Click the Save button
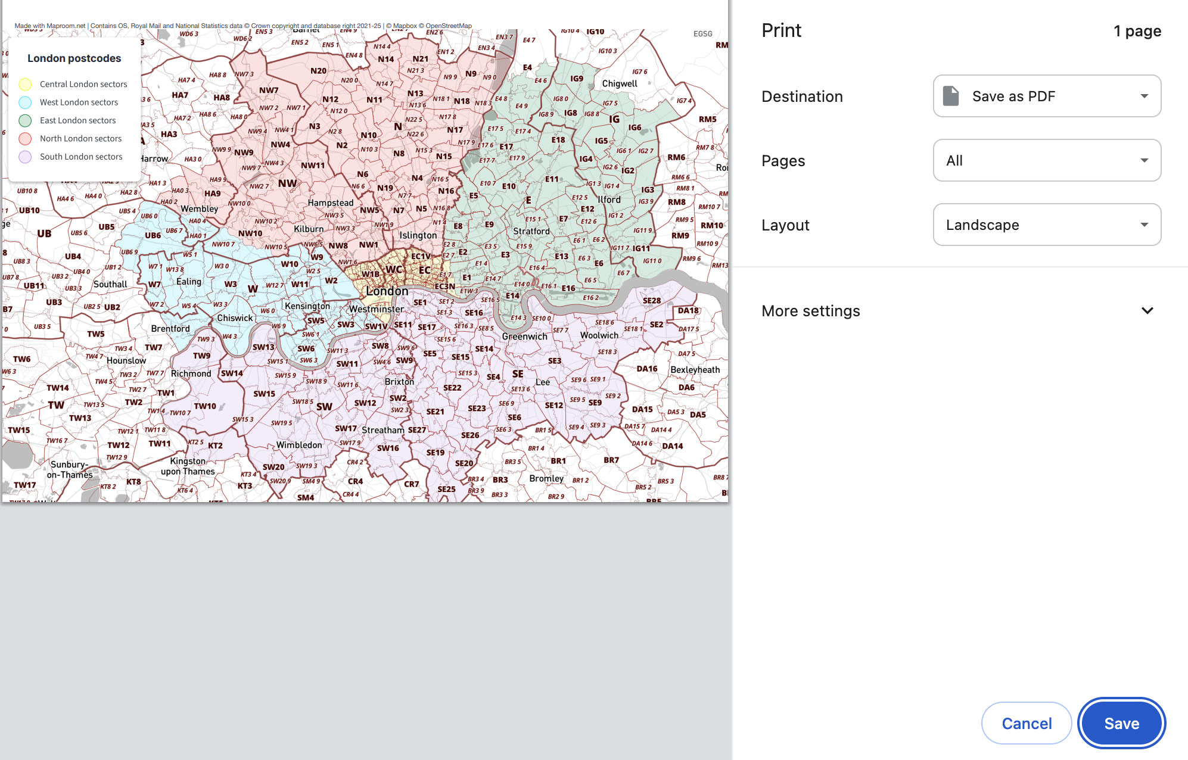 click(x=1121, y=723)
